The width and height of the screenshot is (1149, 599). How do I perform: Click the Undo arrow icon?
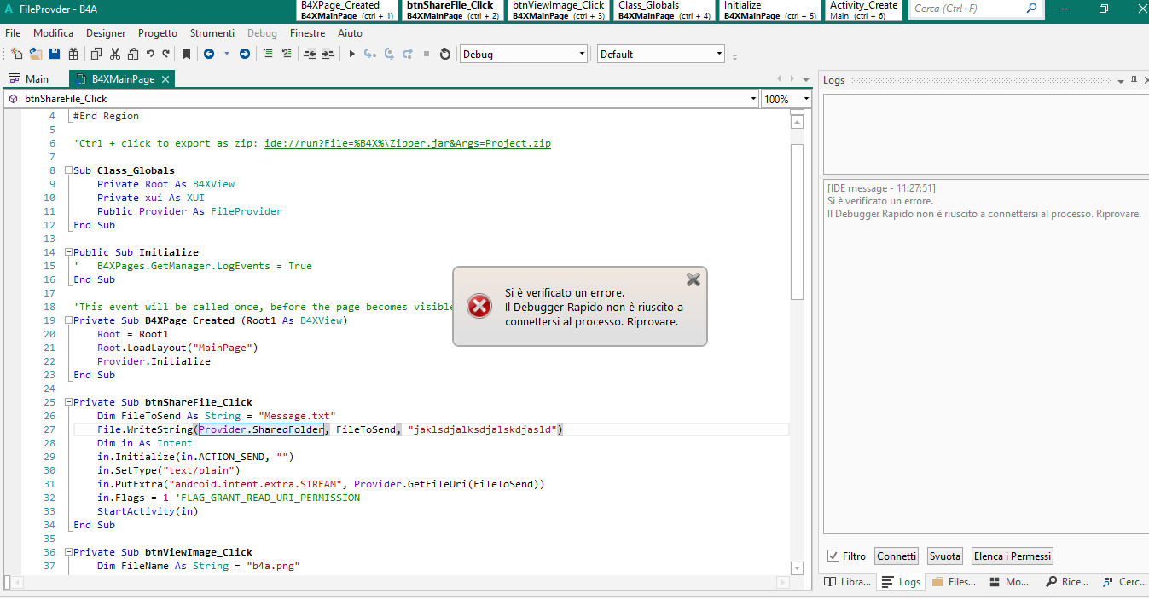point(150,54)
